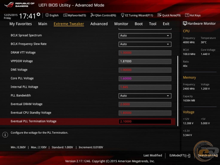Screen dimensions: 220x165
Task: Click DMI Voltage value field
Action: [145, 70]
